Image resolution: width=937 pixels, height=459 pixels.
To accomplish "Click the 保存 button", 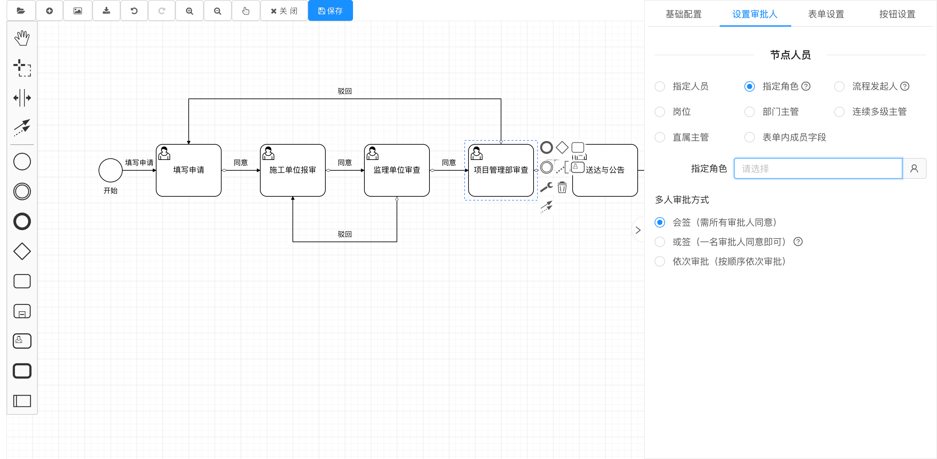I will (x=330, y=10).
